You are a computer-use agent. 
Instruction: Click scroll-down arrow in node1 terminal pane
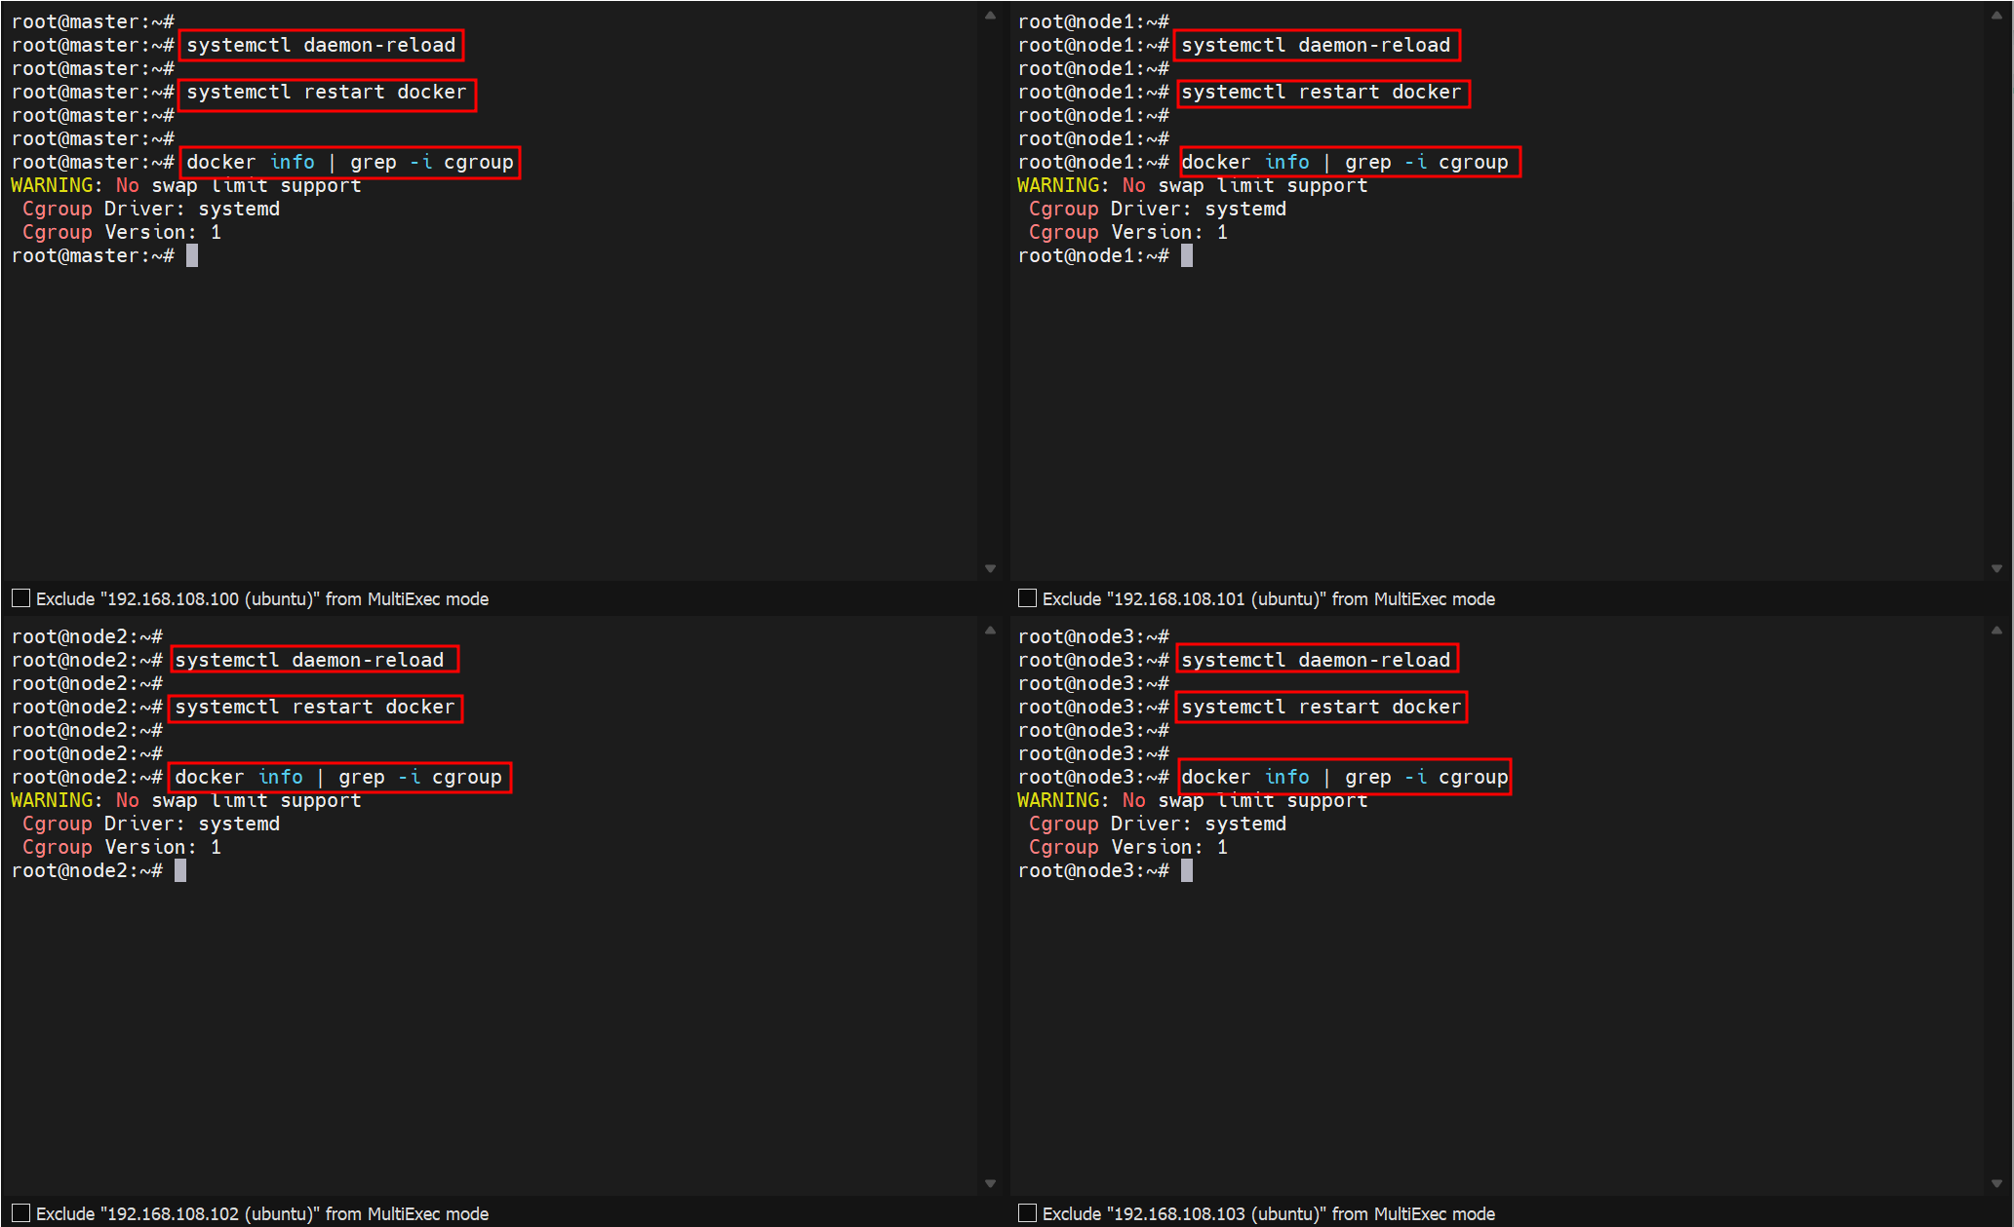coord(1996,568)
